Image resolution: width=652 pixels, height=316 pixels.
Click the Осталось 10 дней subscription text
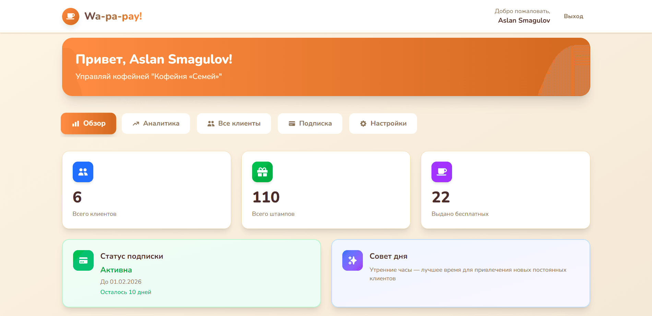[126, 292]
